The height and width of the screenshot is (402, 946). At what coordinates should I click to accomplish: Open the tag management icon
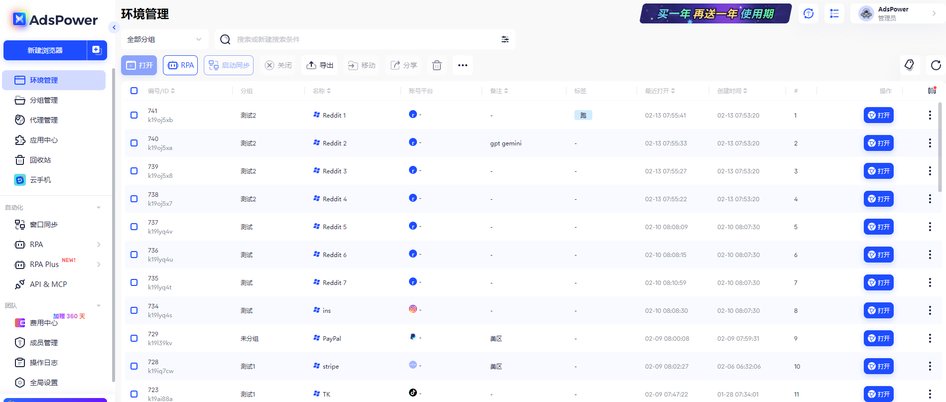click(909, 65)
